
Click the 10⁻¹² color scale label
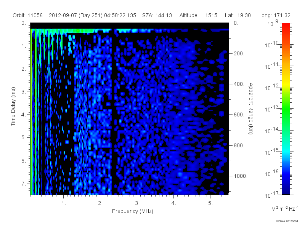coord(272,87)
